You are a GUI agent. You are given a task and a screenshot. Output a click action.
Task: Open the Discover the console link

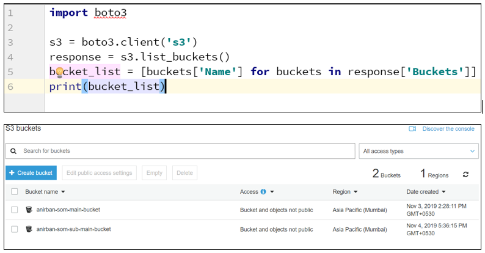448,129
